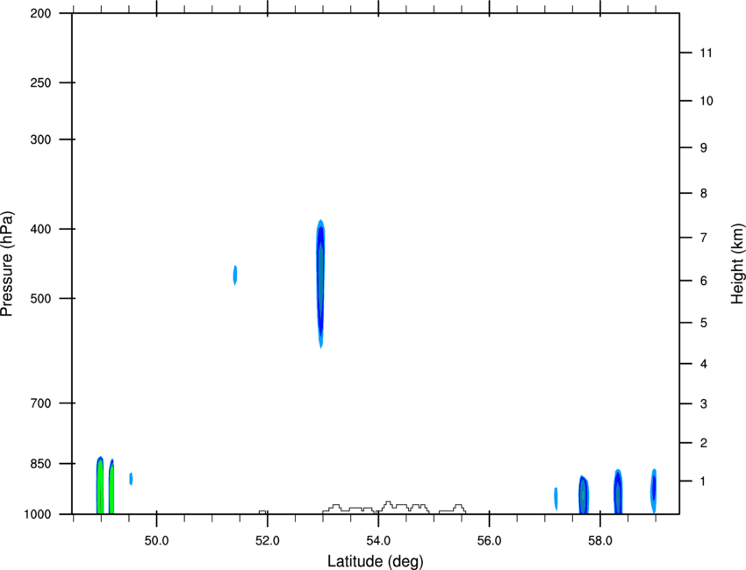The image size is (746, 570).
Task: Click the terrain bump near latitude 55.4
Action: click(x=458, y=508)
